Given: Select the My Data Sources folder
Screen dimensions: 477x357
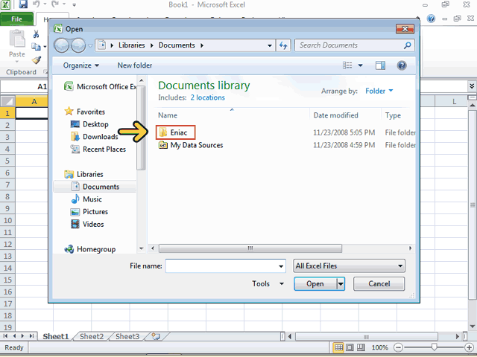Looking at the screenshot, I should point(191,145).
